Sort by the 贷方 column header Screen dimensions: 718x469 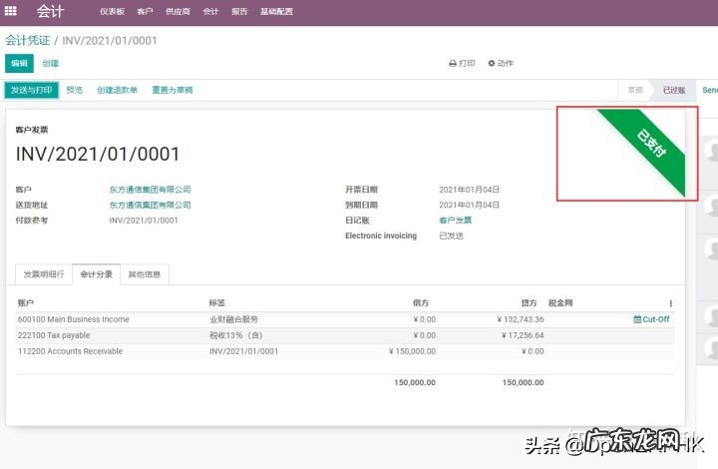click(529, 302)
